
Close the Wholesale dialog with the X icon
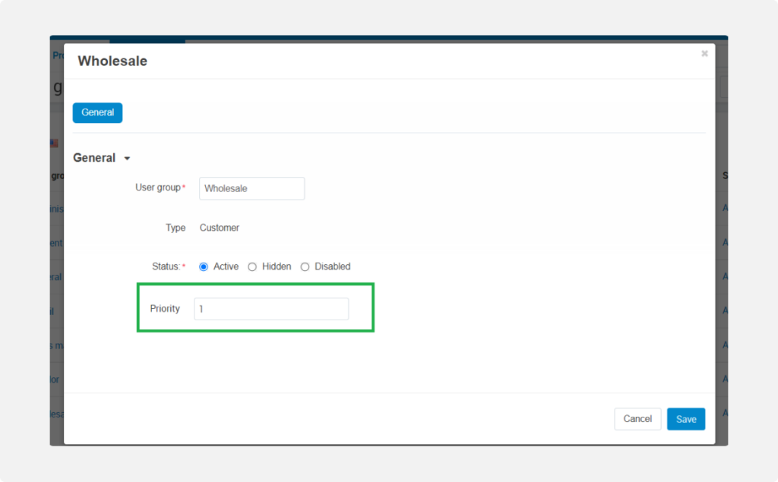click(704, 54)
